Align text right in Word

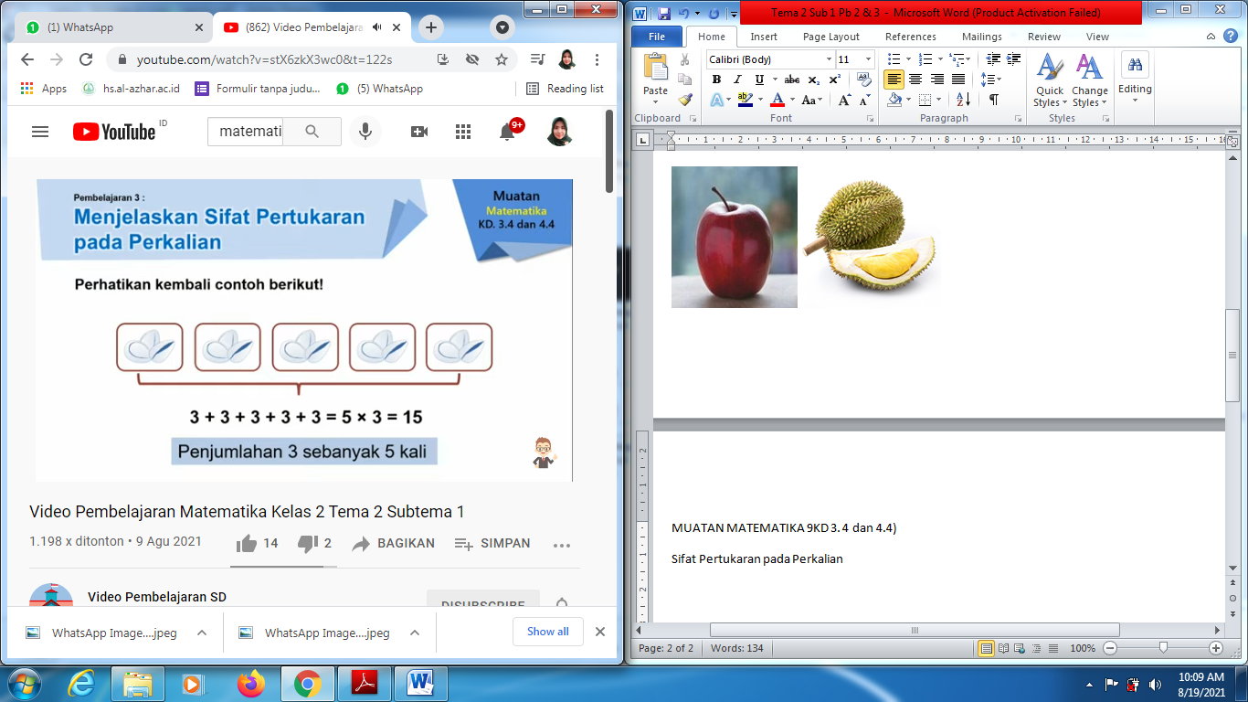pyautogui.click(x=936, y=80)
